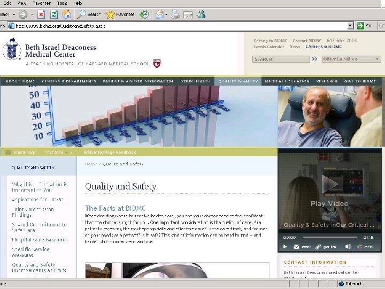The image size is (385, 289).
Task: Click the Events Calendar link
Action: (268, 47)
